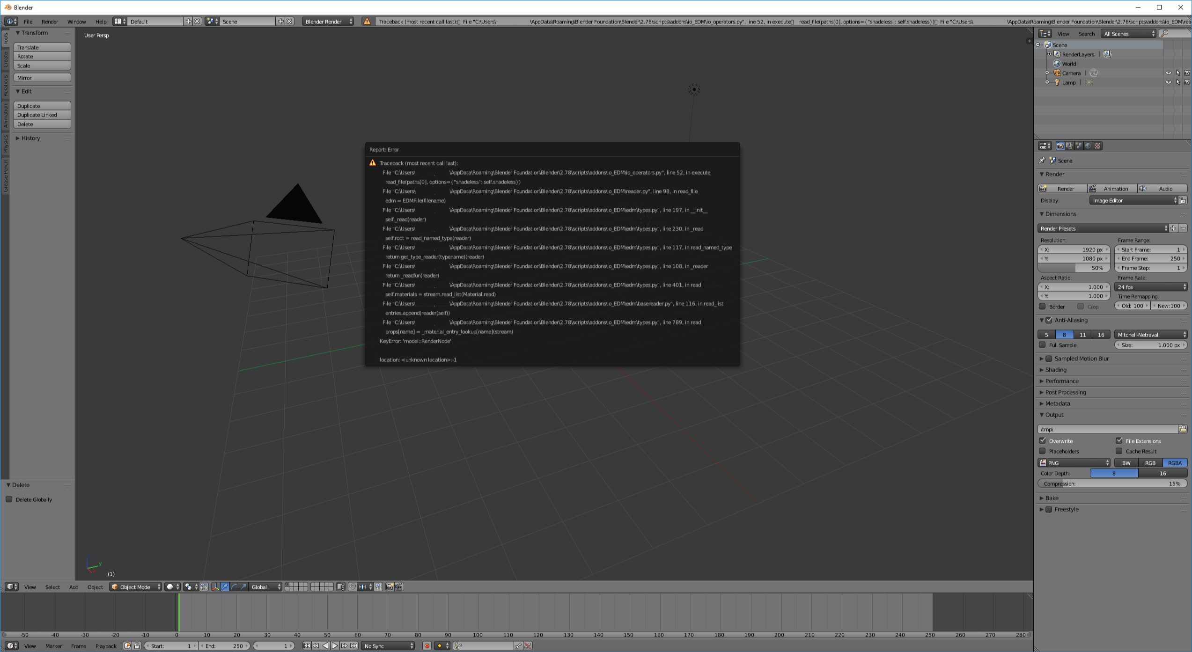Set anti-aliasing samples to 16
This screenshot has width=1192, height=652.
[1101, 334]
